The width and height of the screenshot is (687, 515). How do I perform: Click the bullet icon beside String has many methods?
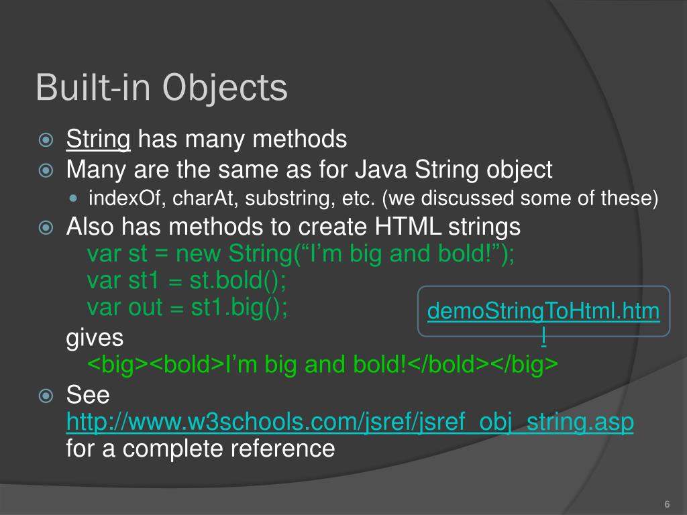click(x=46, y=140)
